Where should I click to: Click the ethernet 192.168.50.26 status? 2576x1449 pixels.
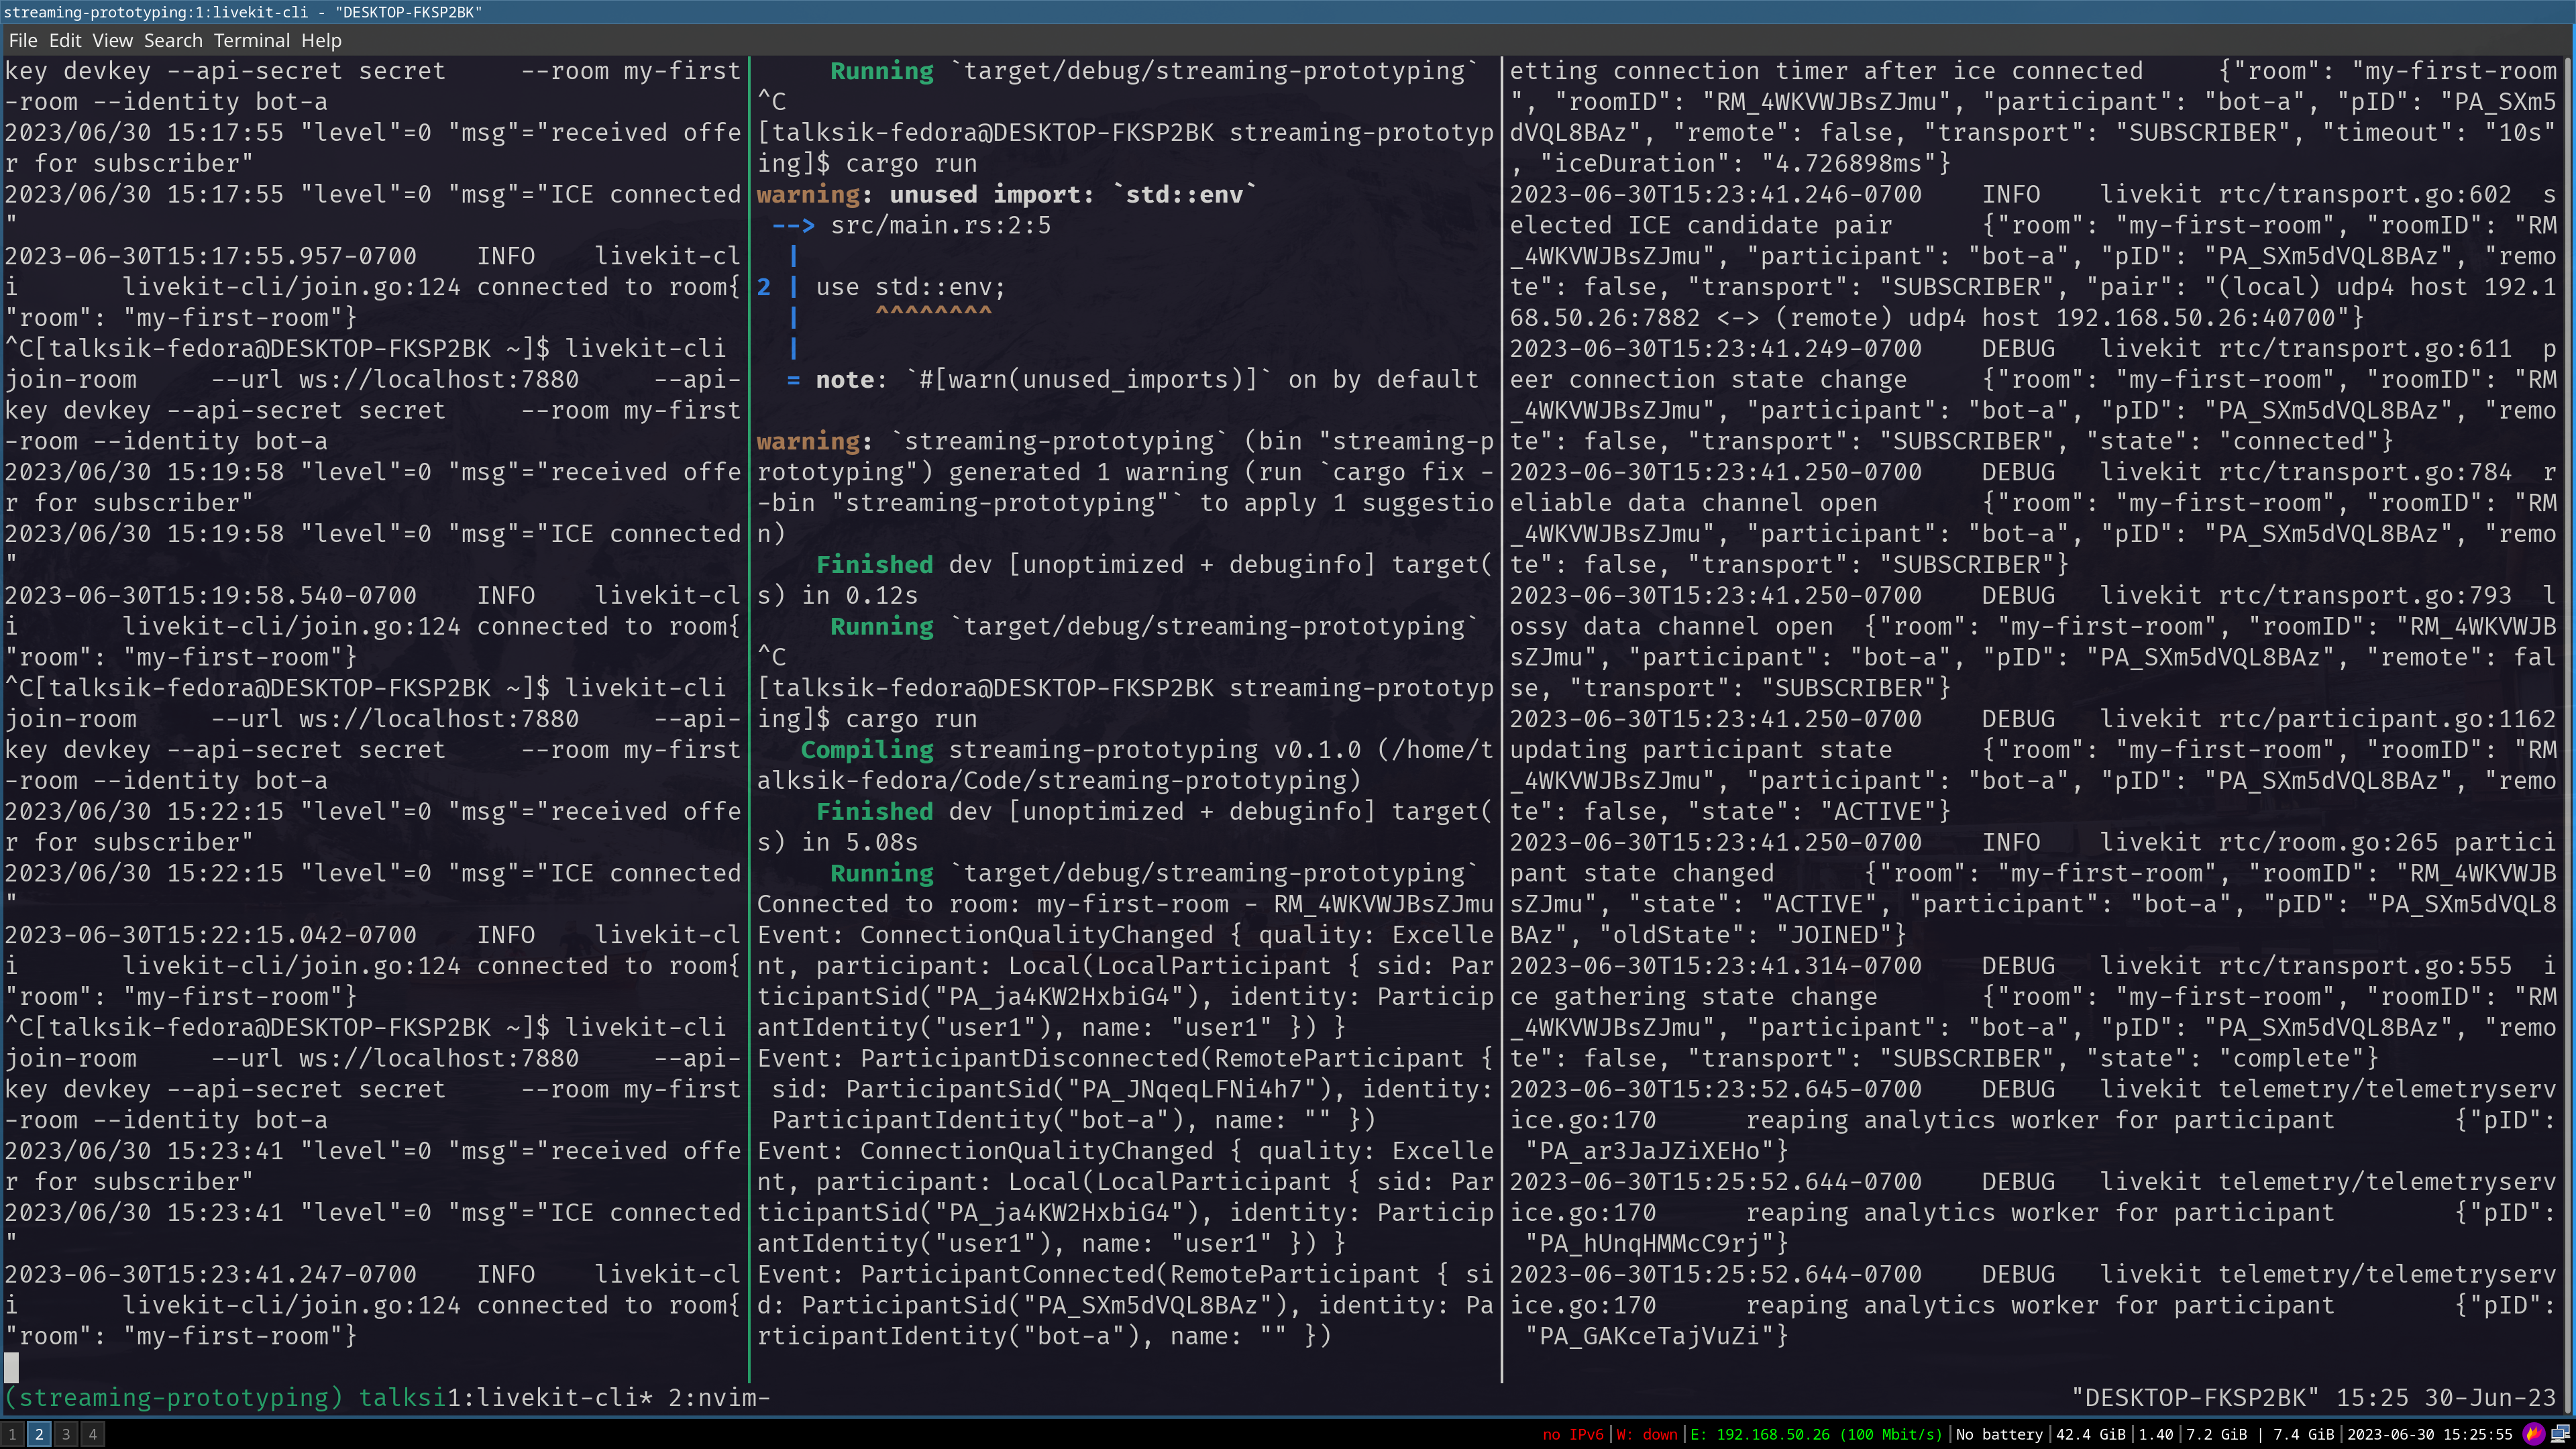click(x=1816, y=1434)
